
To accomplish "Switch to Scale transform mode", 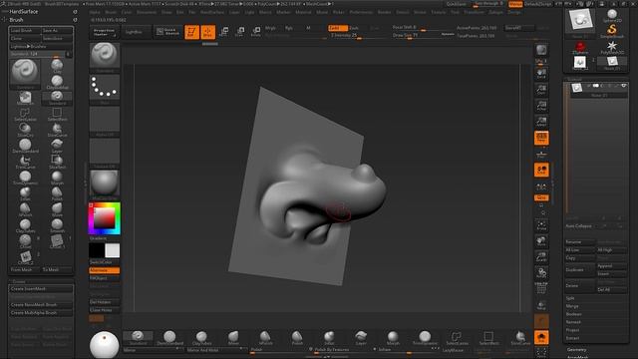I will [240, 32].
